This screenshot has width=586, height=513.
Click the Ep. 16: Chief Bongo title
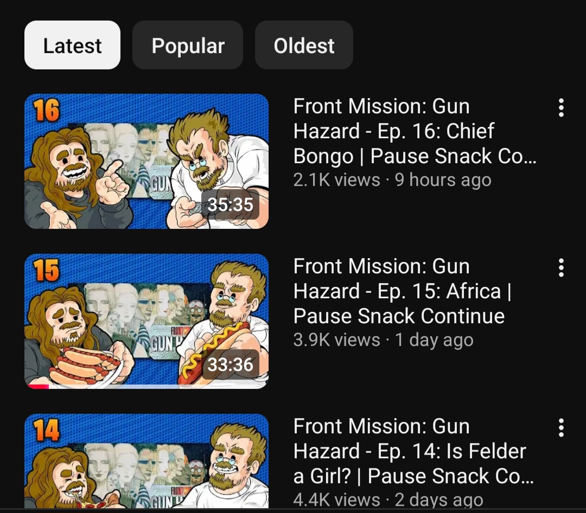click(x=415, y=131)
